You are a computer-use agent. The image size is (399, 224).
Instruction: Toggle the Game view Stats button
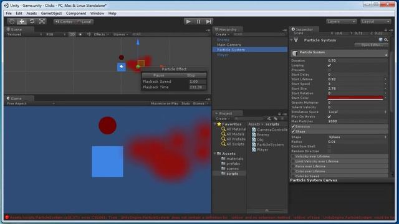point(186,103)
